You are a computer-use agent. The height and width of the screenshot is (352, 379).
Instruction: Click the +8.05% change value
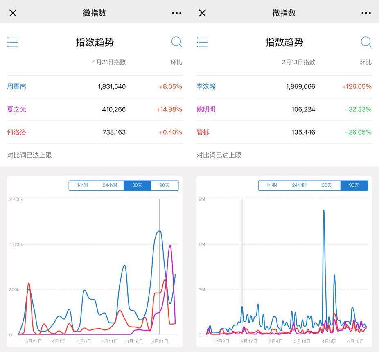click(x=170, y=86)
